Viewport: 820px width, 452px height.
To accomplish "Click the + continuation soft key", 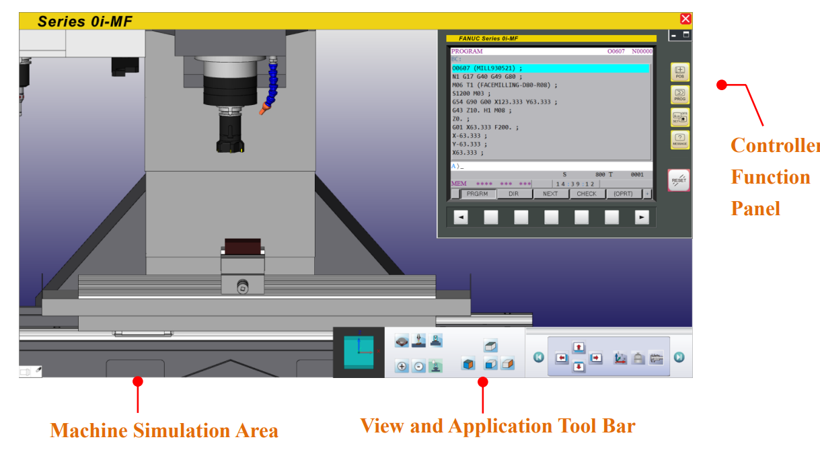I will pos(647,194).
